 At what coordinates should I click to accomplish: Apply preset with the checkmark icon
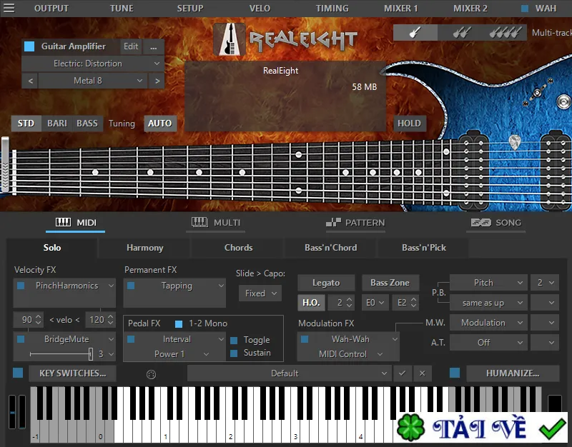pyautogui.click(x=402, y=373)
